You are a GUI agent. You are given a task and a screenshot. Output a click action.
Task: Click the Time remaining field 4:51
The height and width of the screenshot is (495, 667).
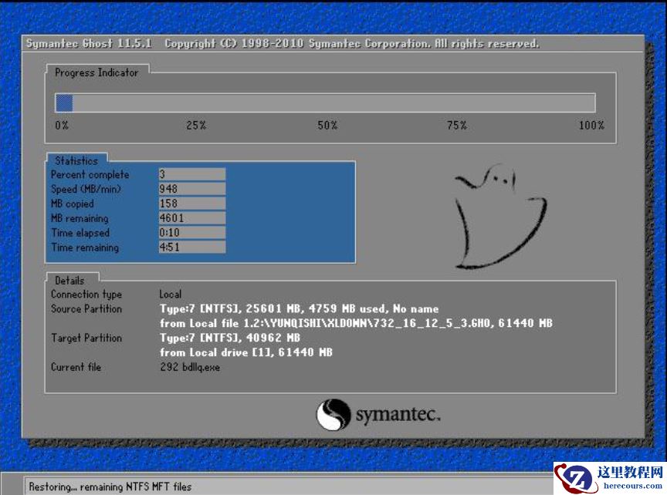[191, 247]
